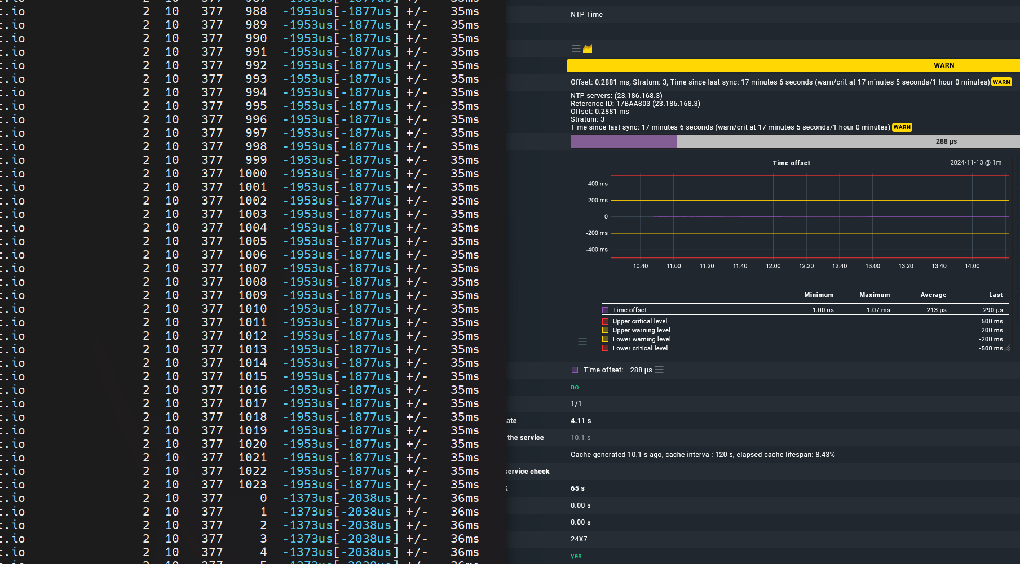The height and width of the screenshot is (564, 1020).
Task: Click purple Time offset square below the graph
Action: (x=575, y=370)
